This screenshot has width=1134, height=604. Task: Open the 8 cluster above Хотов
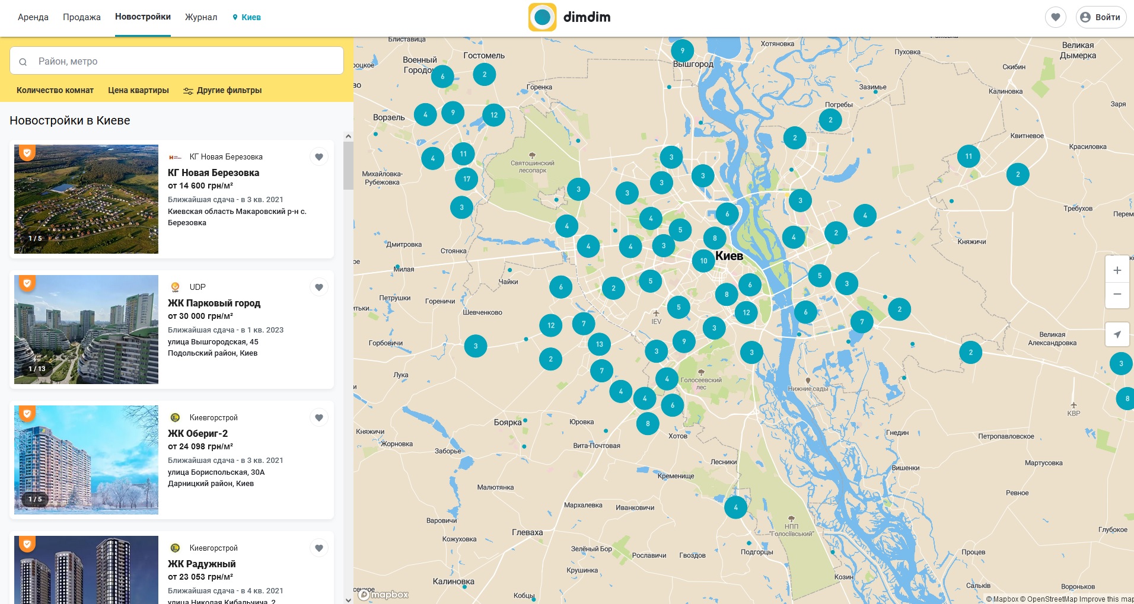click(648, 423)
